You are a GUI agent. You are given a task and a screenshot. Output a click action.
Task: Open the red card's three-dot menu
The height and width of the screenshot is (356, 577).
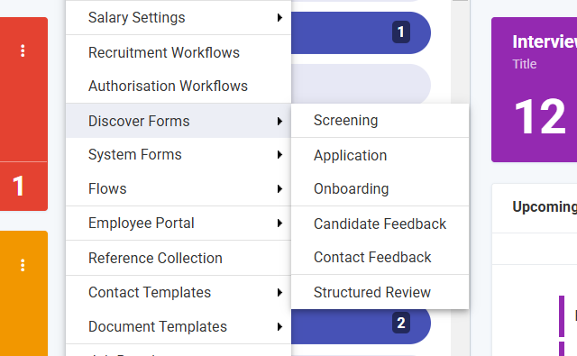coord(23,50)
